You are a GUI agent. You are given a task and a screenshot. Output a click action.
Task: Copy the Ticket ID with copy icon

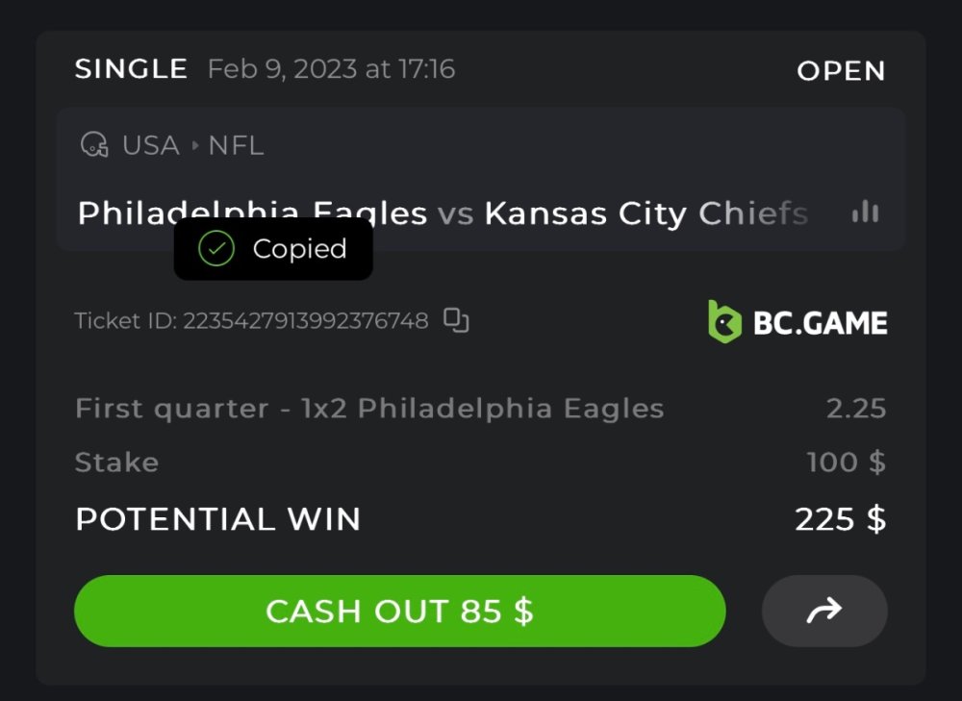[x=456, y=320]
